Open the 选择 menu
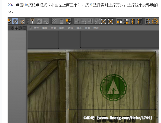 [70, 28]
